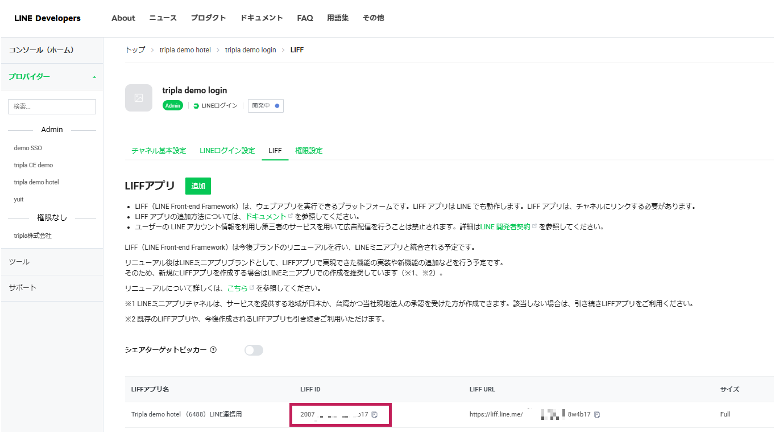Select the LIFF tab under the channel header
775x433 pixels.
coord(275,151)
